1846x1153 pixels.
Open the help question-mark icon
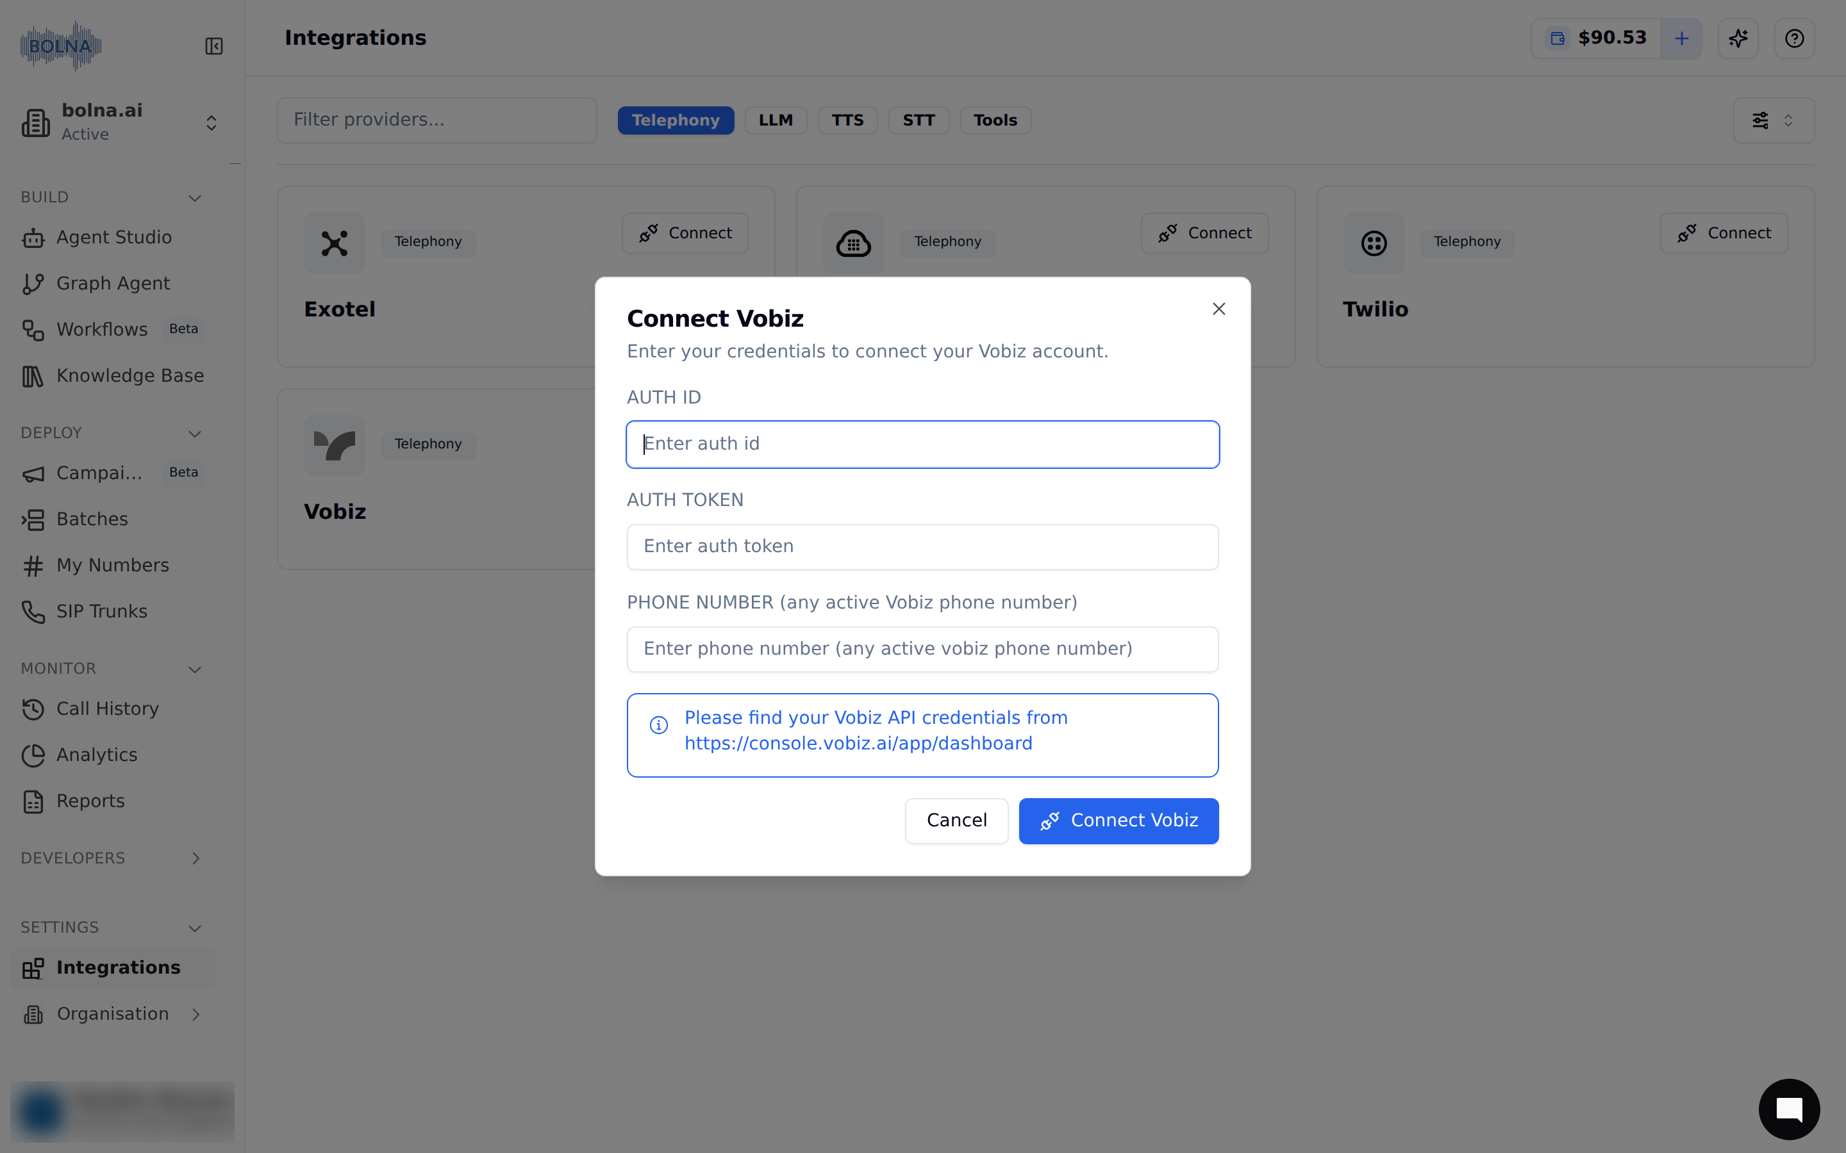pyautogui.click(x=1794, y=38)
